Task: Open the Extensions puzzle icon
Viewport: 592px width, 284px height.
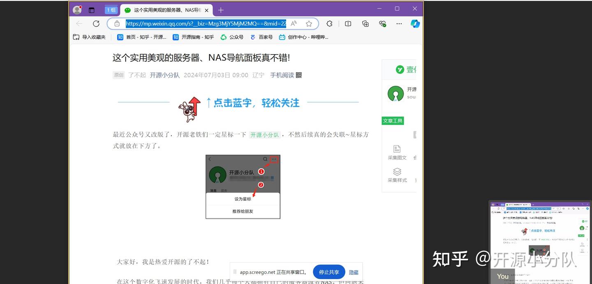Action: point(329,24)
